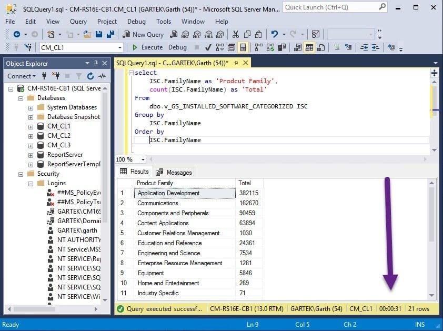Screen dimensions: 443x331
Task: Collapse the Security folder node
Action: [x=21, y=174]
